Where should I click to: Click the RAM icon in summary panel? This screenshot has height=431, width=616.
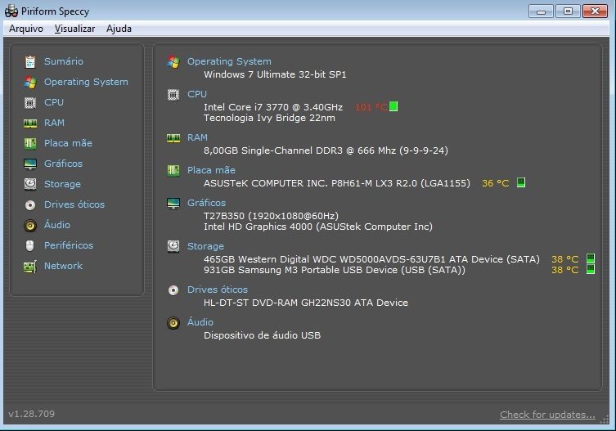[x=173, y=138]
